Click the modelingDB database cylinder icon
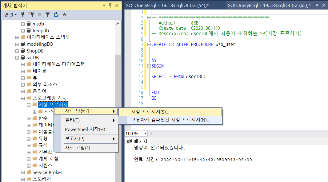The height and width of the screenshot is (182, 328). [23, 44]
